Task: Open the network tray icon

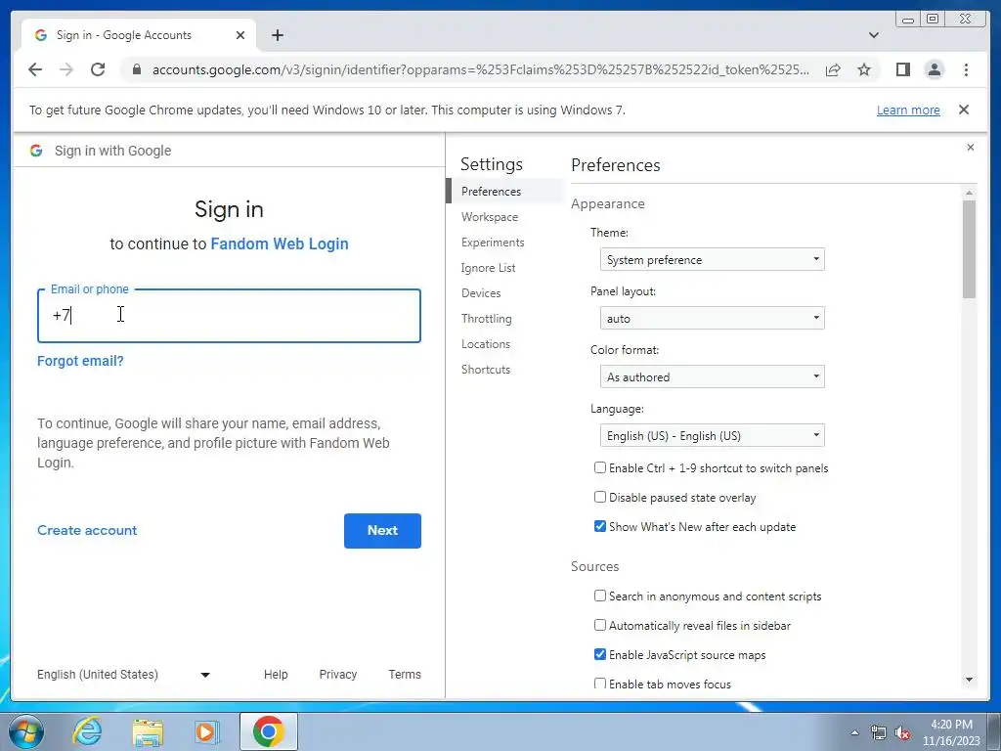Action: tap(879, 733)
